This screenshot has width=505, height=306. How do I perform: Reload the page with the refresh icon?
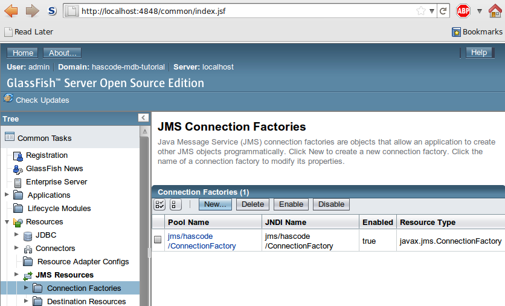pyautogui.click(x=443, y=11)
